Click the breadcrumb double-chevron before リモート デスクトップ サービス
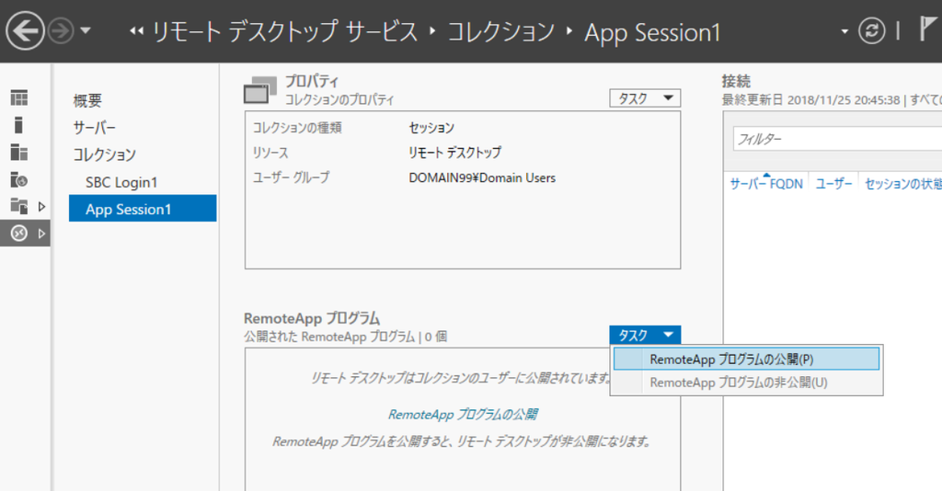 click(x=136, y=31)
